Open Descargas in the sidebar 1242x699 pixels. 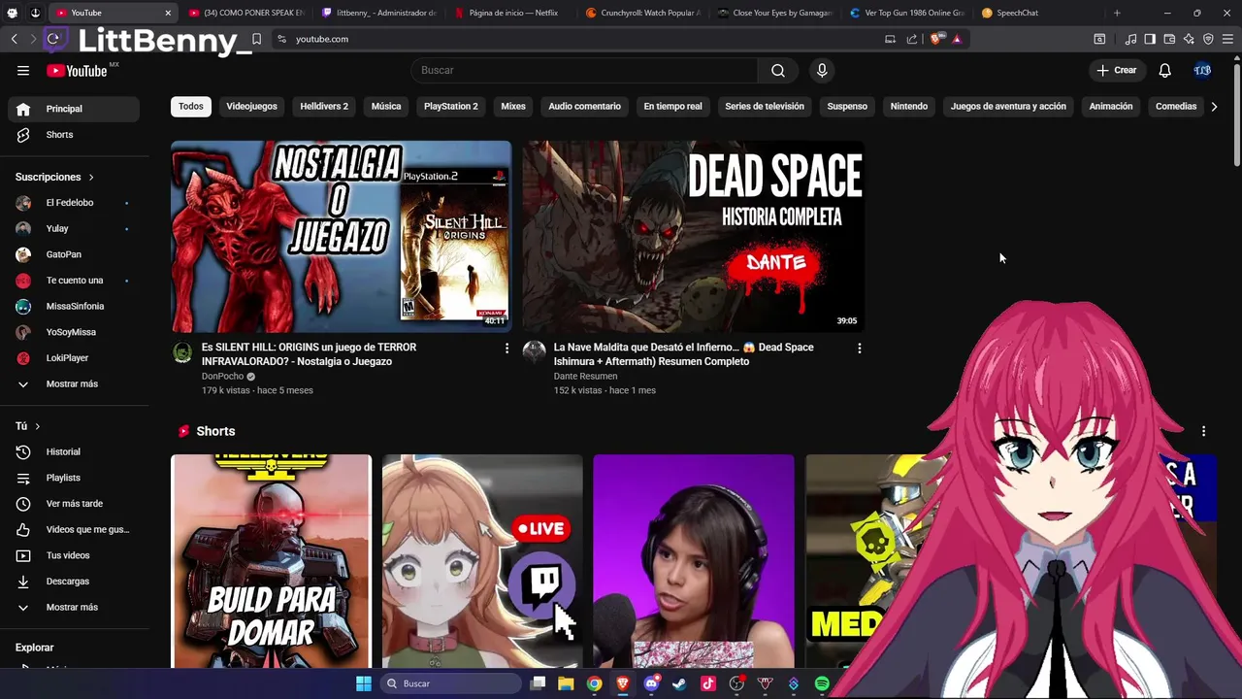[74, 582]
